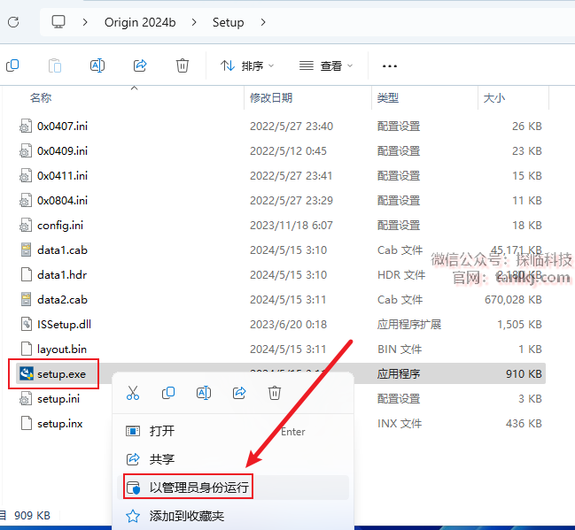
Task: Click the 0x0407.ini file name
Action: click(x=62, y=127)
